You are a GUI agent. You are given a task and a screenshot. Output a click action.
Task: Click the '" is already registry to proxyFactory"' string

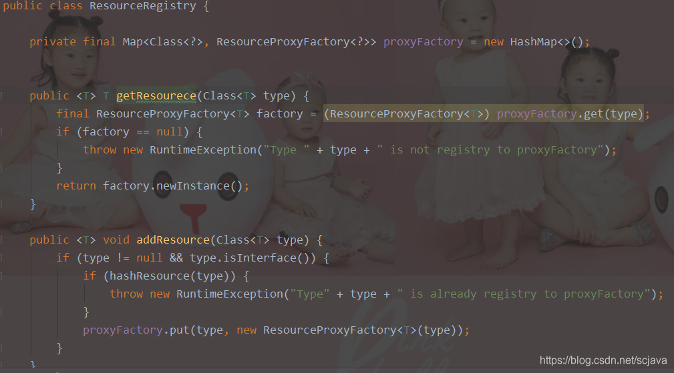pos(524,294)
